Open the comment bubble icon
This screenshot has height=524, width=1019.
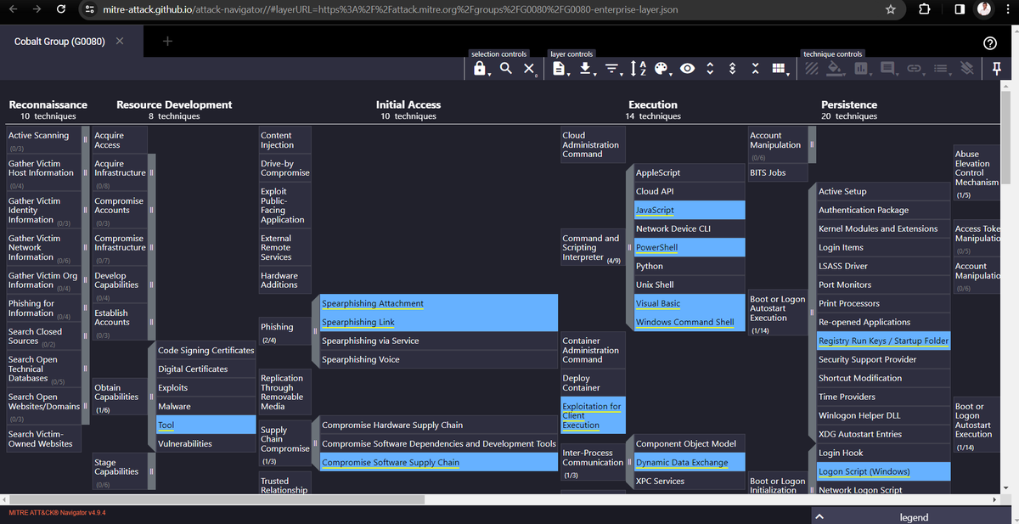888,69
